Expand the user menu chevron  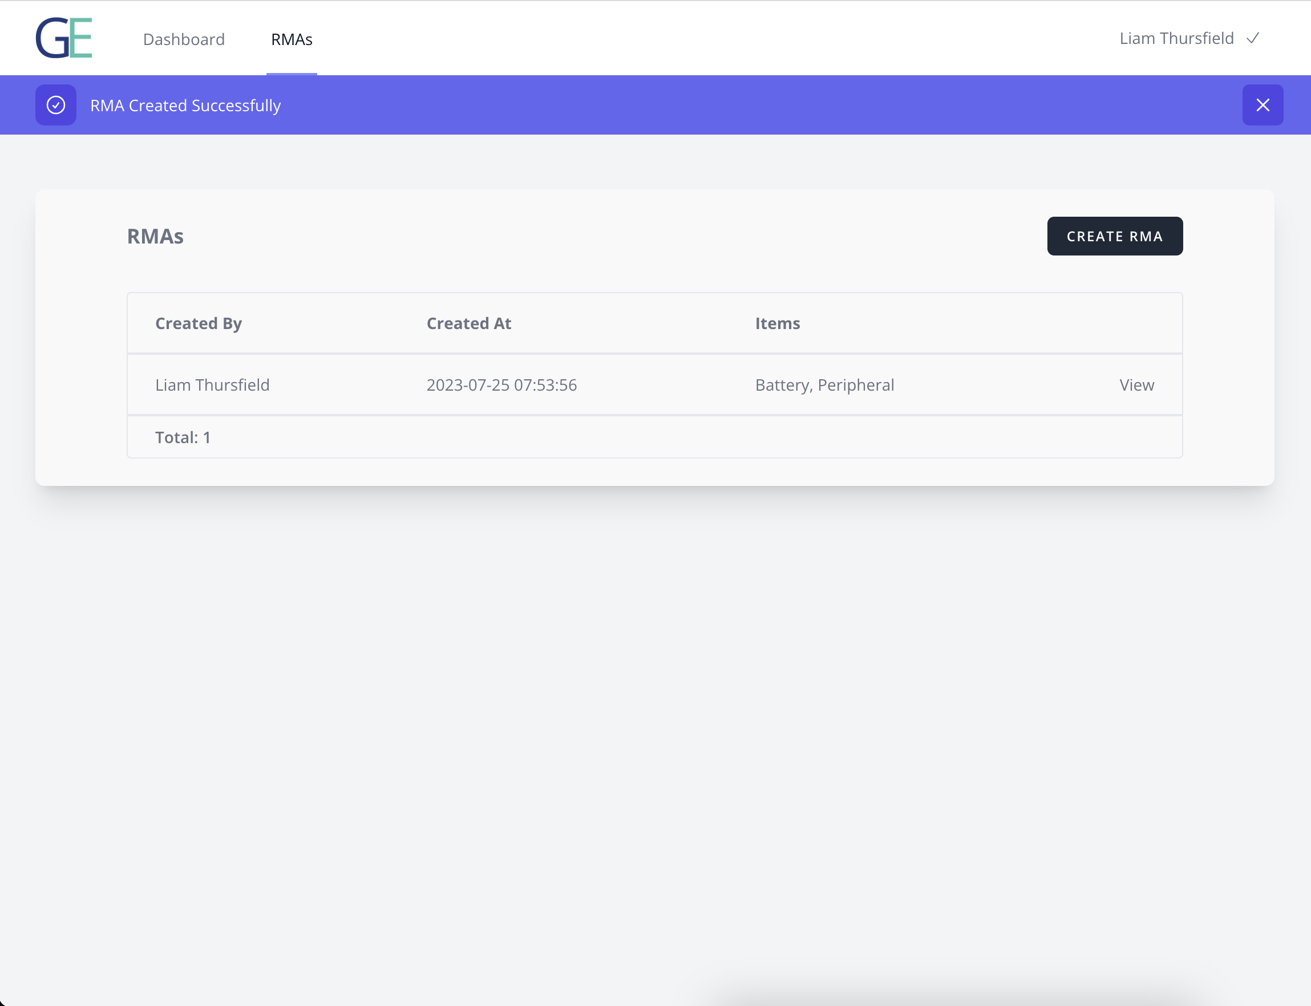(x=1252, y=38)
